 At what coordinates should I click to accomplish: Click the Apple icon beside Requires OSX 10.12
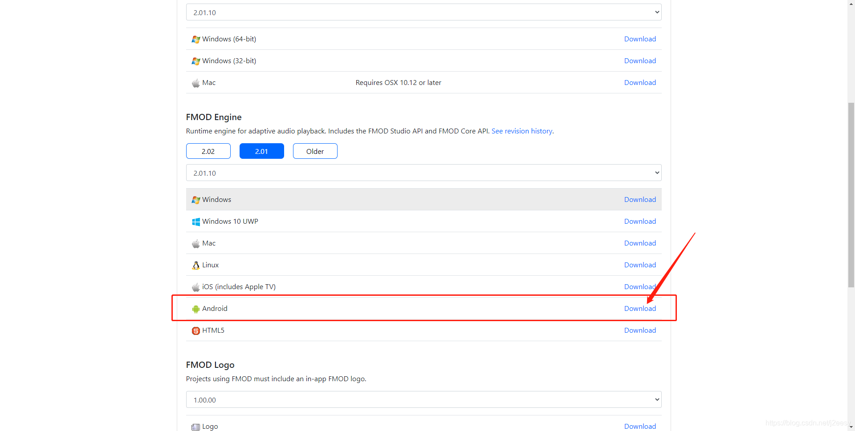click(x=196, y=83)
